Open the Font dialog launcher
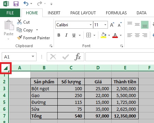The height and width of the screenshot is (123, 154). (122, 46)
